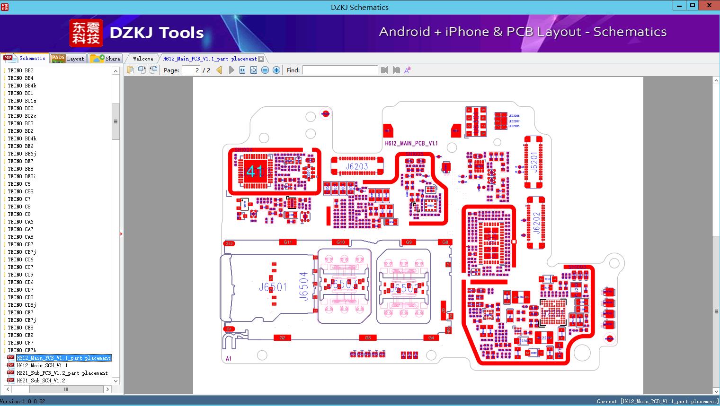Click the right arrow of the tree horizontal scrollbar

(107, 389)
